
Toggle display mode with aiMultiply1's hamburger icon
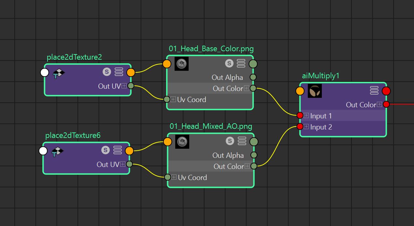click(x=374, y=91)
